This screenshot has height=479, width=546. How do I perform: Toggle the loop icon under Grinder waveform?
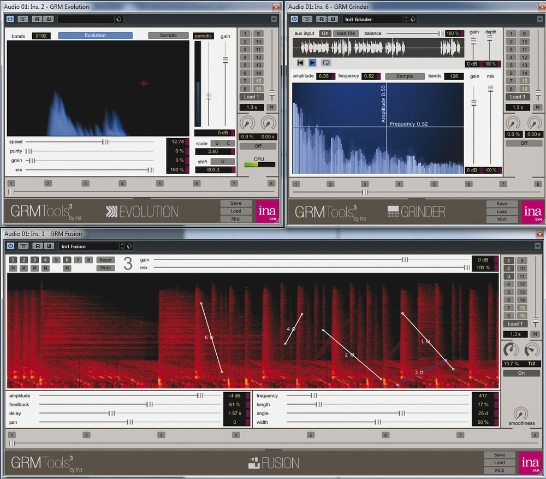click(x=326, y=63)
